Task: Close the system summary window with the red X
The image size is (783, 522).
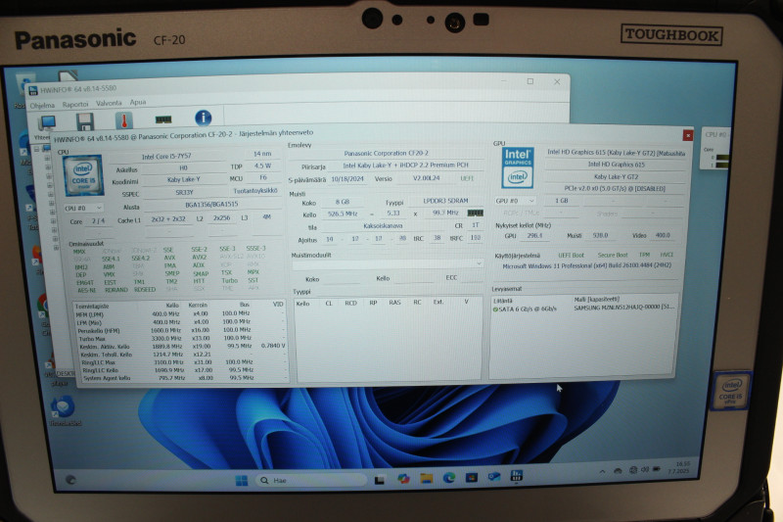Action: (x=688, y=135)
